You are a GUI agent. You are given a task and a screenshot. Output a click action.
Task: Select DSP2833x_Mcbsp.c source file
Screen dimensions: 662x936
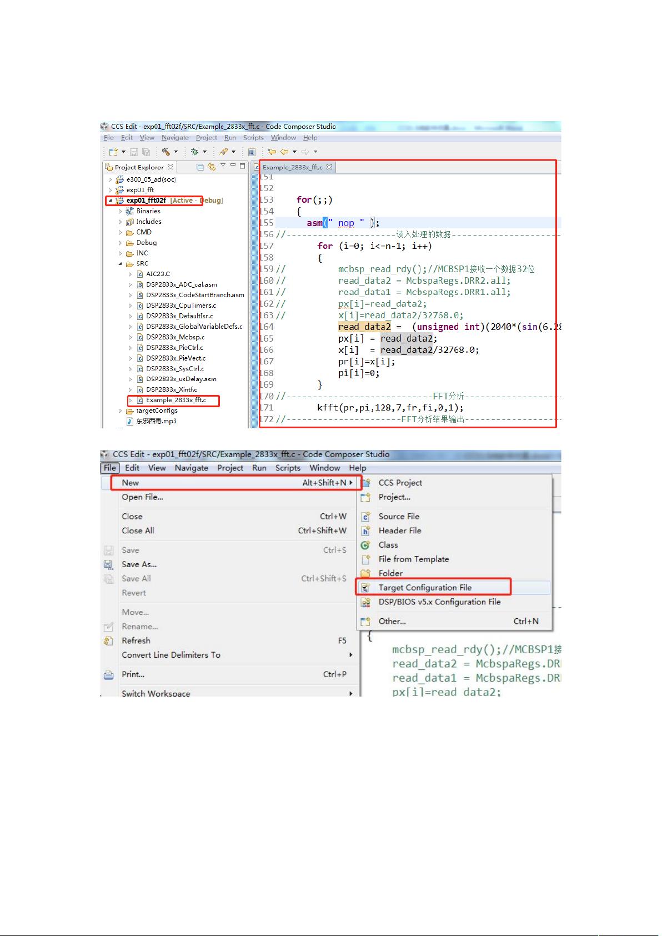[175, 337]
